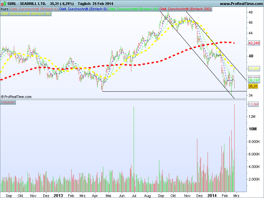Click the 8.000K volume axis label
This screenshot has width=264, height=198.
pos(254,142)
